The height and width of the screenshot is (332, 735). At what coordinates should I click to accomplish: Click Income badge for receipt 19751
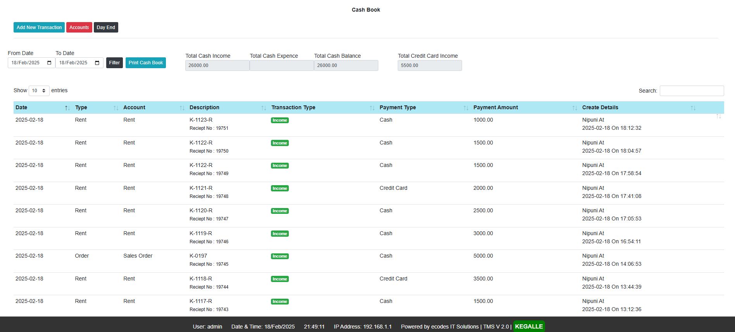pos(280,120)
